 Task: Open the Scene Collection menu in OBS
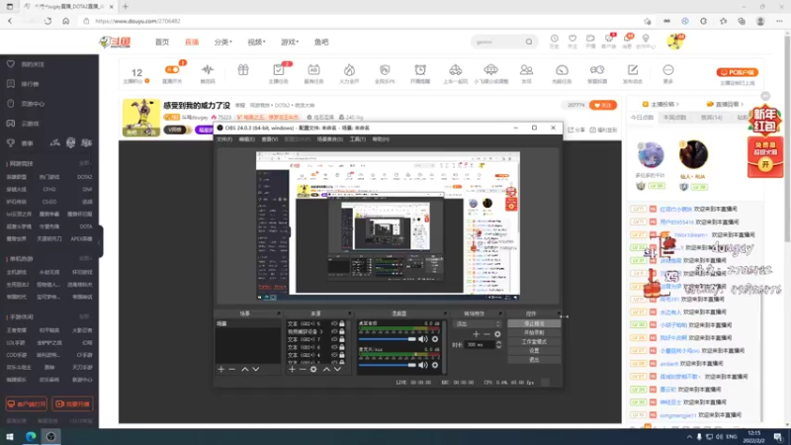(330, 139)
